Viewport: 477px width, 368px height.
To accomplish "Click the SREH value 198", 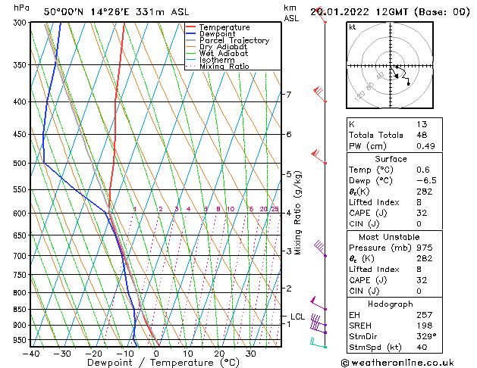I will pos(425,326).
